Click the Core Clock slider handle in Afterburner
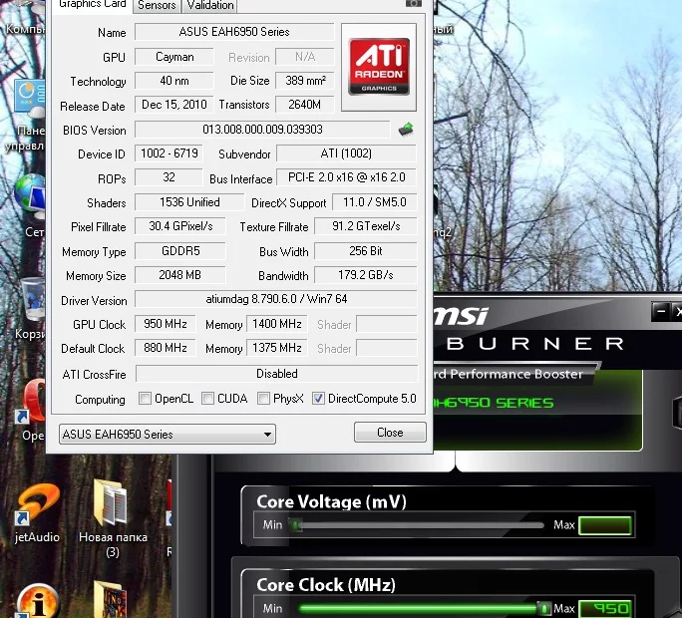This screenshot has height=618, width=682. (543, 608)
